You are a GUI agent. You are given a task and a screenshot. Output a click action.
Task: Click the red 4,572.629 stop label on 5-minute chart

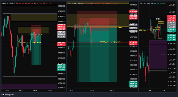(61, 25)
